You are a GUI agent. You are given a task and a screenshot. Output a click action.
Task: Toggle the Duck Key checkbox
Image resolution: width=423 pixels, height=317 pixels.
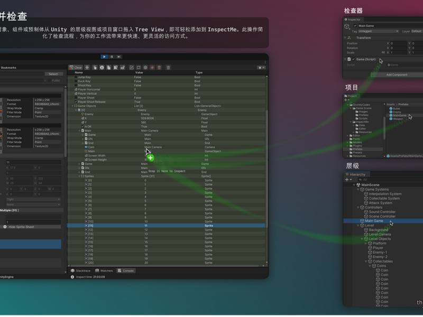pos(76,81)
